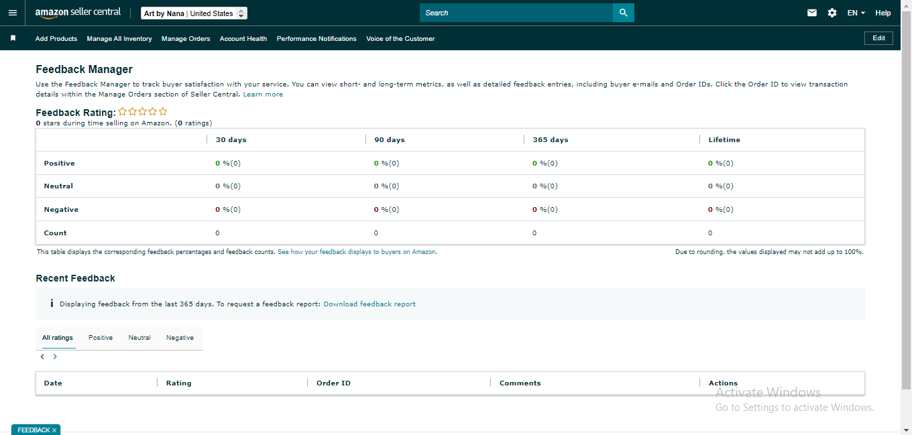Click the bookmark icon in navigation bar
This screenshot has height=435, width=912.
coord(13,38)
